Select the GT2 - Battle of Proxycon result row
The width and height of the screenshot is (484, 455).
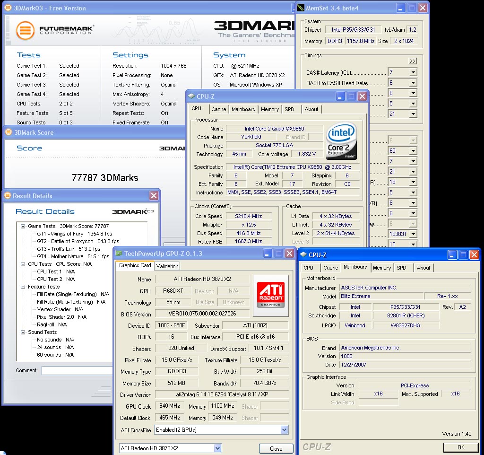click(78, 241)
